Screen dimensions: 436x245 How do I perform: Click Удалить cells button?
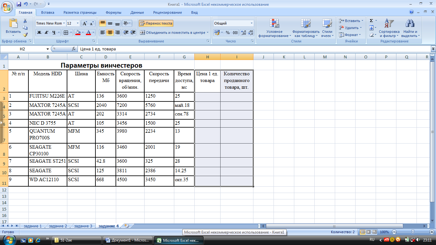[350, 28]
